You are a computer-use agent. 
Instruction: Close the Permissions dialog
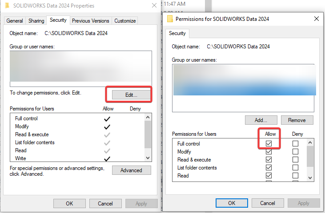click(317, 19)
